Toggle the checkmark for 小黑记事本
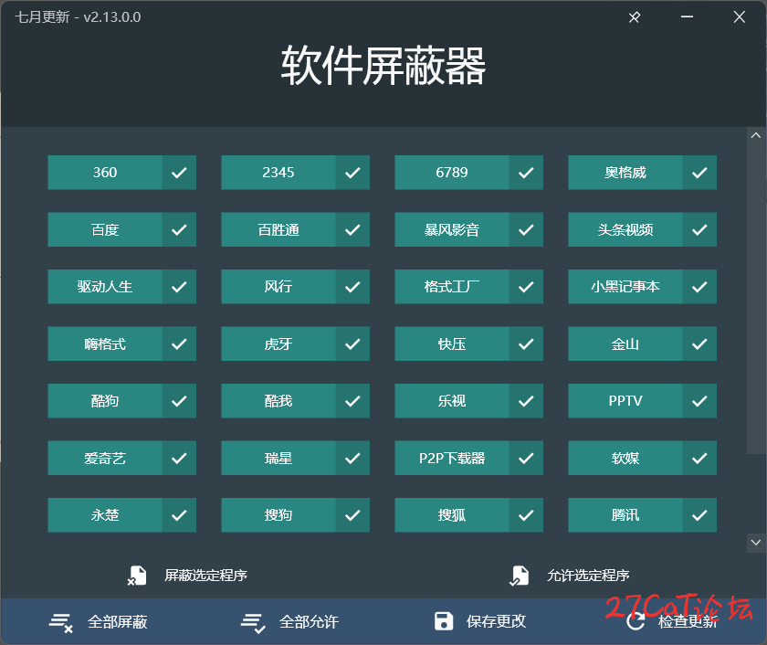The width and height of the screenshot is (767, 645). (x=699, y=287)
